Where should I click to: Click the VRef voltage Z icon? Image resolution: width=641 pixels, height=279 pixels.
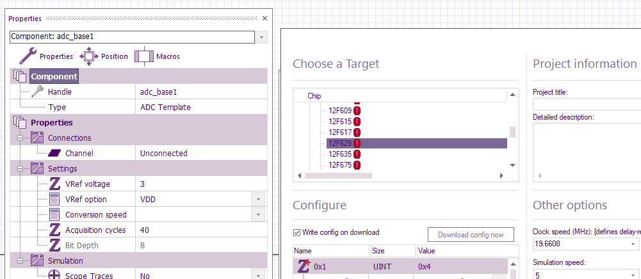pyautogui.click(x=54, y=184)
